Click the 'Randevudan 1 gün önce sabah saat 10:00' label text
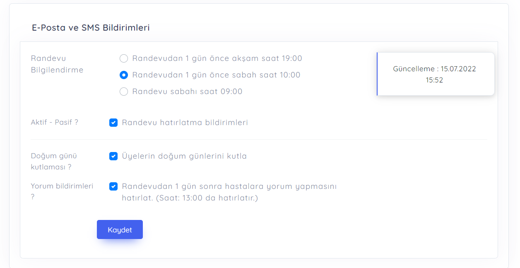 tap(216, 75)
